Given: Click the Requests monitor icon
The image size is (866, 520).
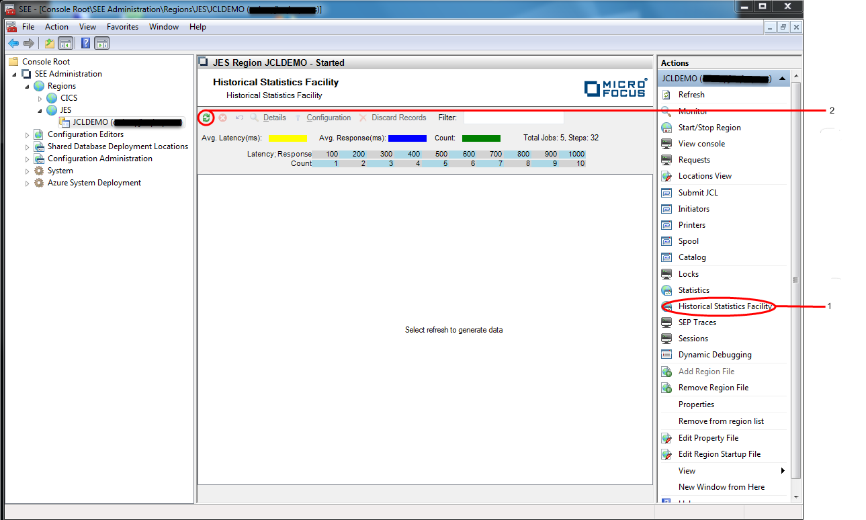Looking at the screenshot, I should point(666,160).
